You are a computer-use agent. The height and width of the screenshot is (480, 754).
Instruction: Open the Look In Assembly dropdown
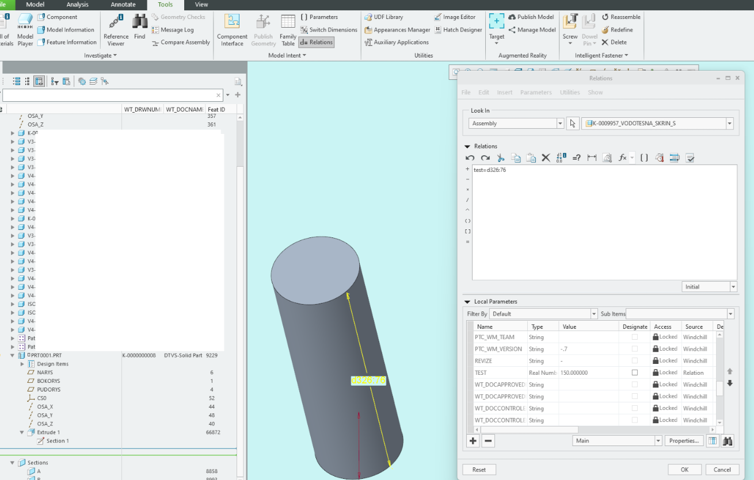[560, 124]
